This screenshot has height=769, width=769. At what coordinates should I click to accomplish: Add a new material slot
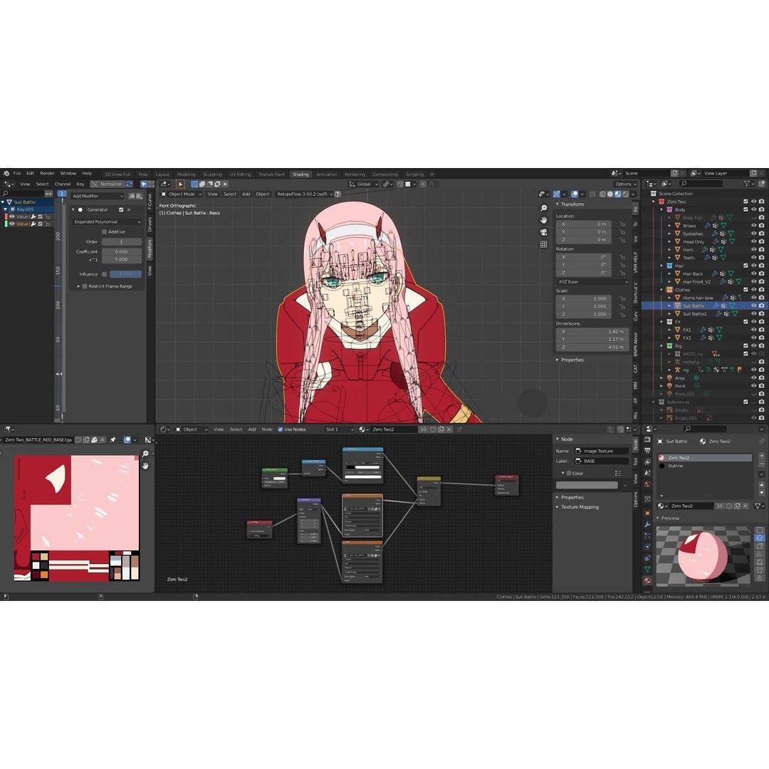(762, 456)
